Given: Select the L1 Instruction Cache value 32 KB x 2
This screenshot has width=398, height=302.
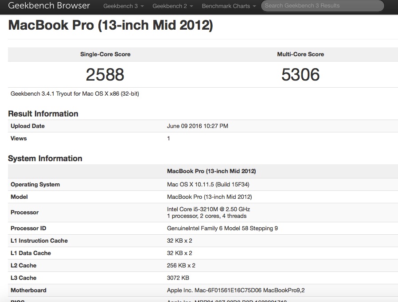Looking at the screenshot, I should (x=179, y=241).
